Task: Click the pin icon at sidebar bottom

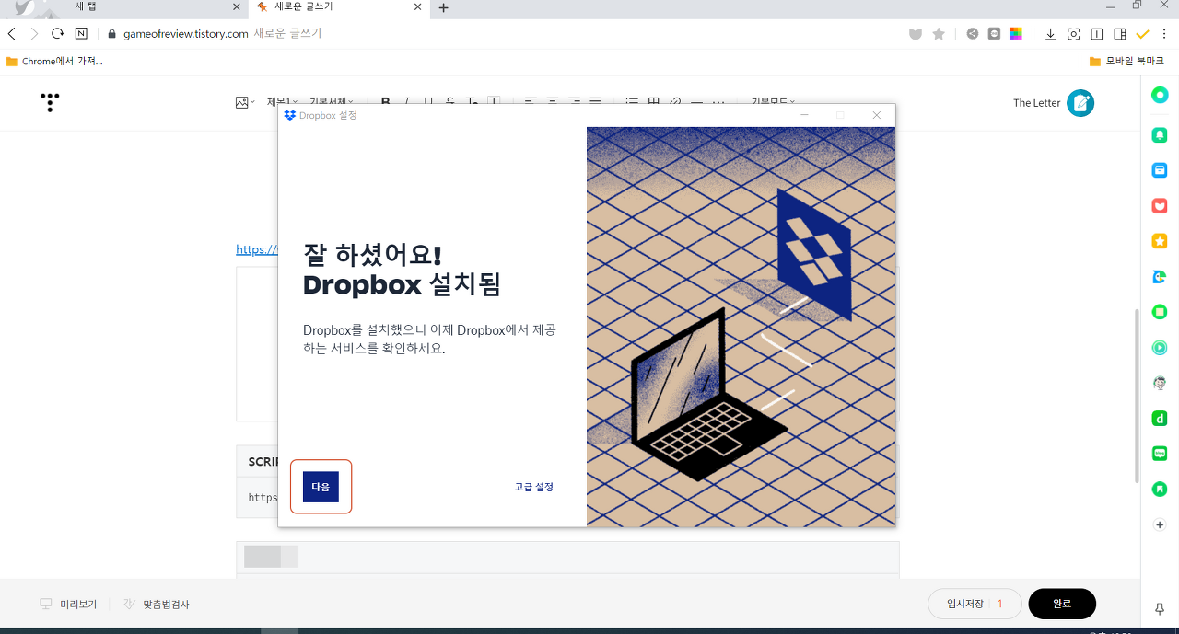Action: [x=1160, y=608]
